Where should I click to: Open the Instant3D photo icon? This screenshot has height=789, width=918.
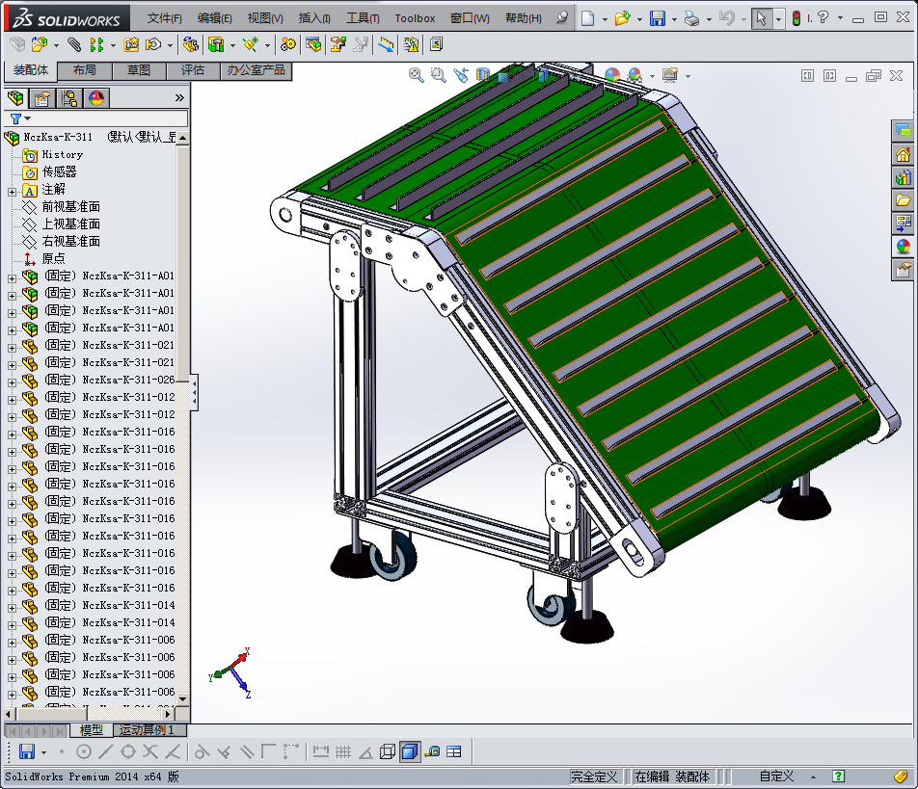436,44
